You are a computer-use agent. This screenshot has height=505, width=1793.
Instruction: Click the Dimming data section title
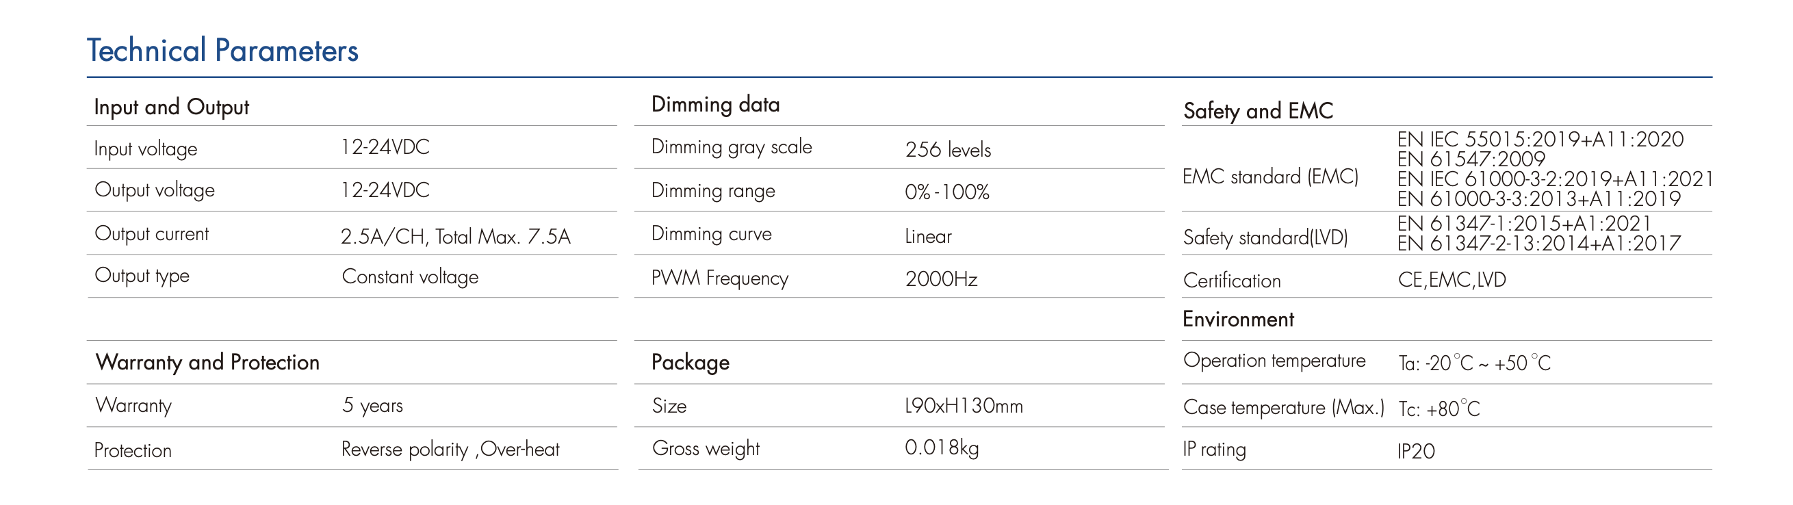716,104
